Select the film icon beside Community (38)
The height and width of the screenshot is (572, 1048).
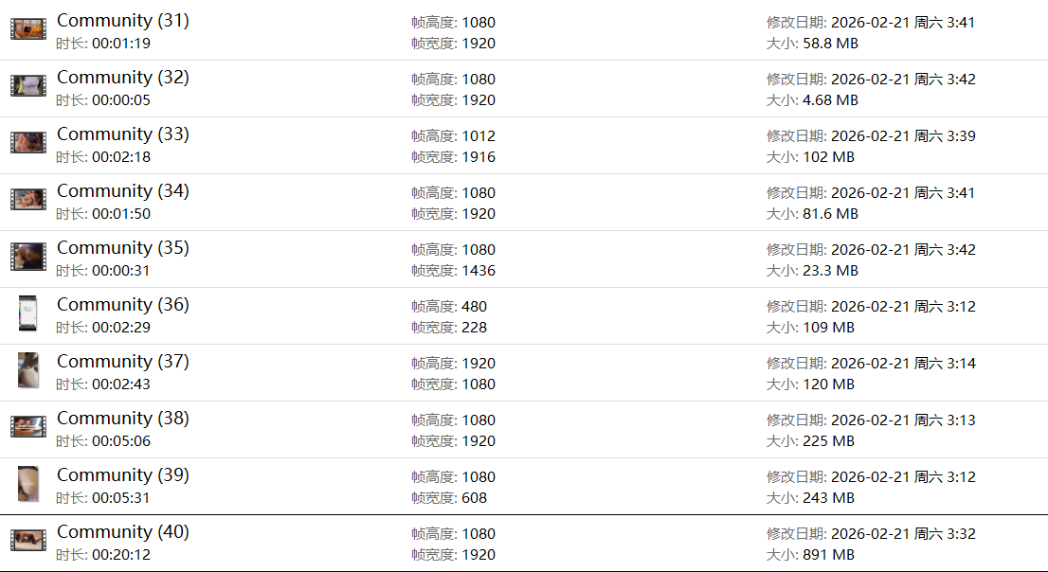[28, 427]
